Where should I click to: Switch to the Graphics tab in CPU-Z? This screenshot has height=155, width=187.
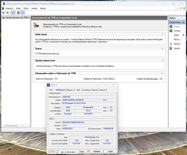pyautogui.click(x=87, y=90)
